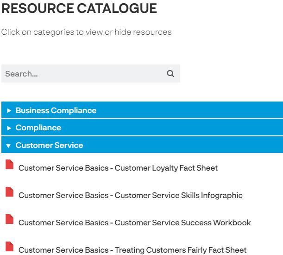Screen dimensions: 283x255
Task: Click empty area of Business Compliance bar
Action: point(189,110)
